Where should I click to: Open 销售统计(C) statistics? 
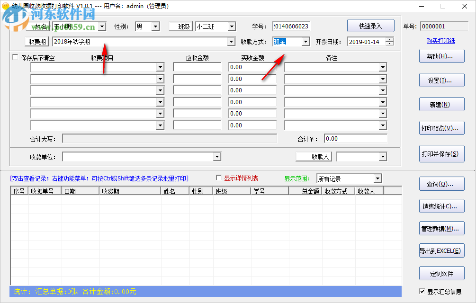[x=442, y=206]
